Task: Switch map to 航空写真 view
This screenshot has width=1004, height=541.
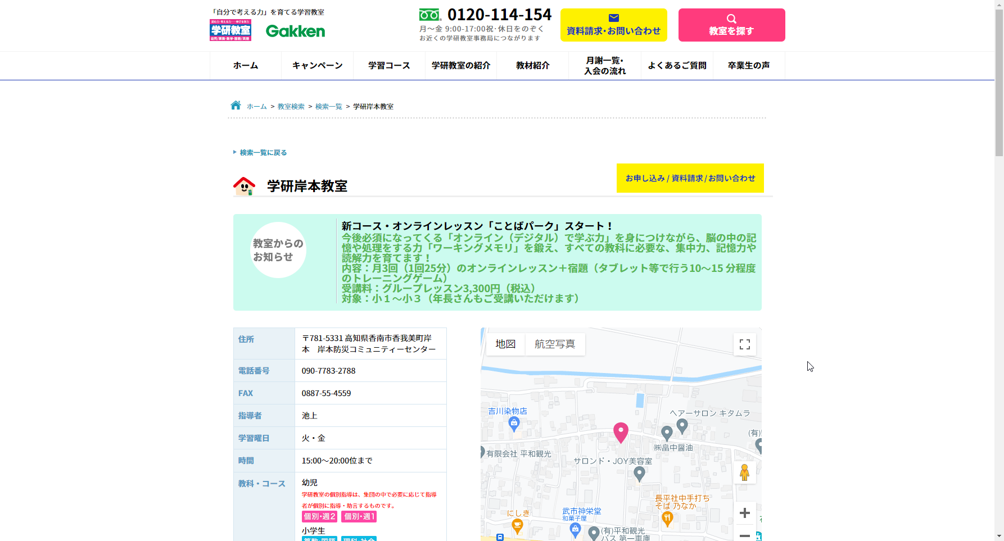Action: [x=555, y=344]
